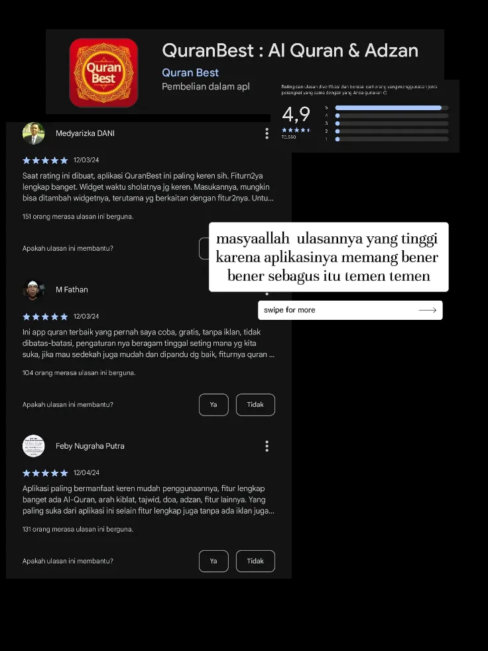
Task: Expand M Fathan's truncated review text
Action: pos(148,343)
